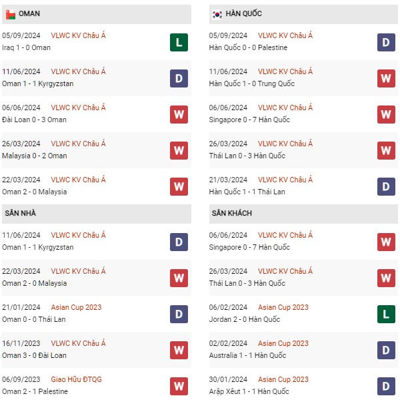Click the D badge for Australia 1 - 1 Hàn Quốc

(x=387, y=350)
